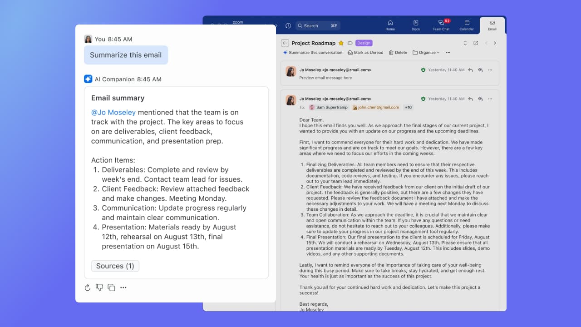Open the Sources (1) button
Screen dimensions: 581x327
pyautogui.click(x=115, y=266)
